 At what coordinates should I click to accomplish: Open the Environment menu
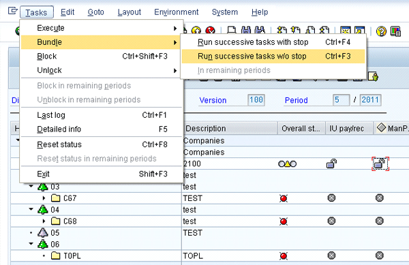pos(177,12)
